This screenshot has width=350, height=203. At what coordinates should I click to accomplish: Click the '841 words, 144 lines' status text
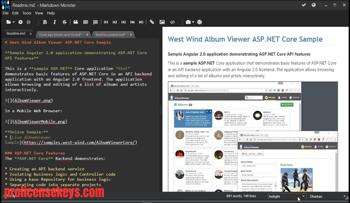[241, 196]
